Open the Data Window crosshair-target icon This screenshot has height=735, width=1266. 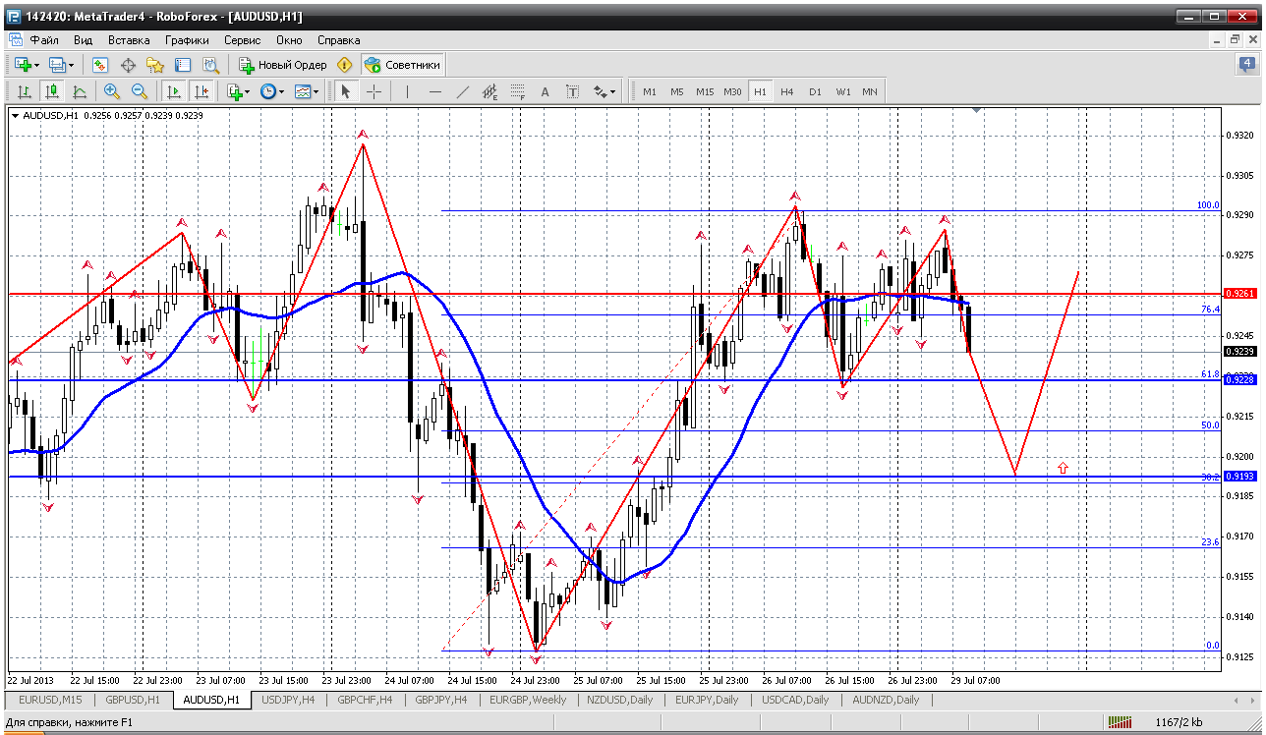click(x=128, y=65)
